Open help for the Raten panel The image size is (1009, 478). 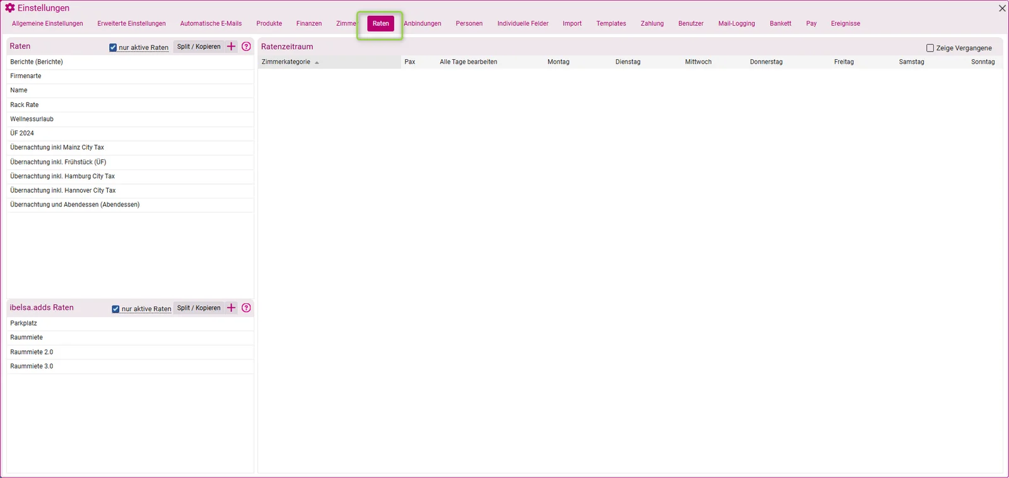coord(247,47)
